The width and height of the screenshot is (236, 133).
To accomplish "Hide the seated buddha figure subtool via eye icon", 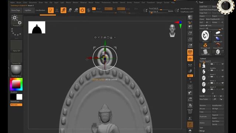I will (223, 64).
